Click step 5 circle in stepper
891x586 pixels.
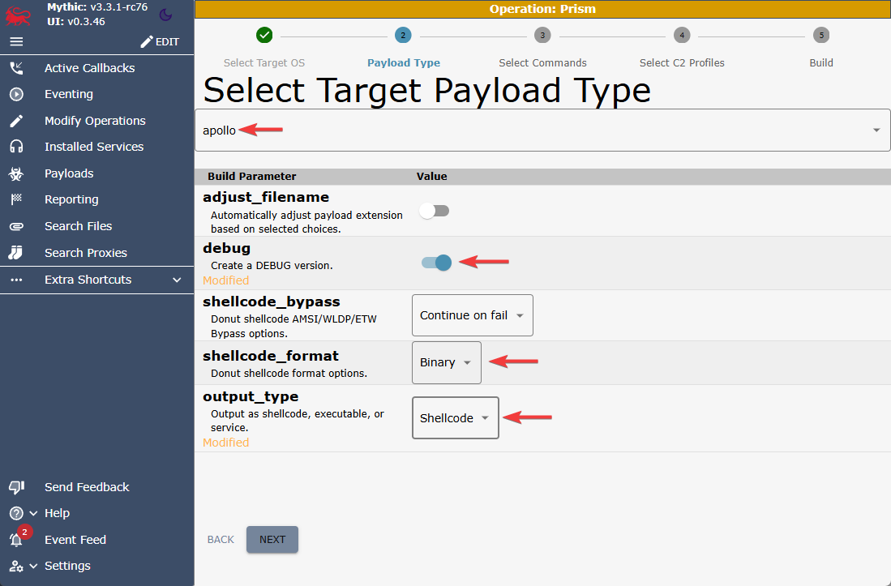pos(821,35)
